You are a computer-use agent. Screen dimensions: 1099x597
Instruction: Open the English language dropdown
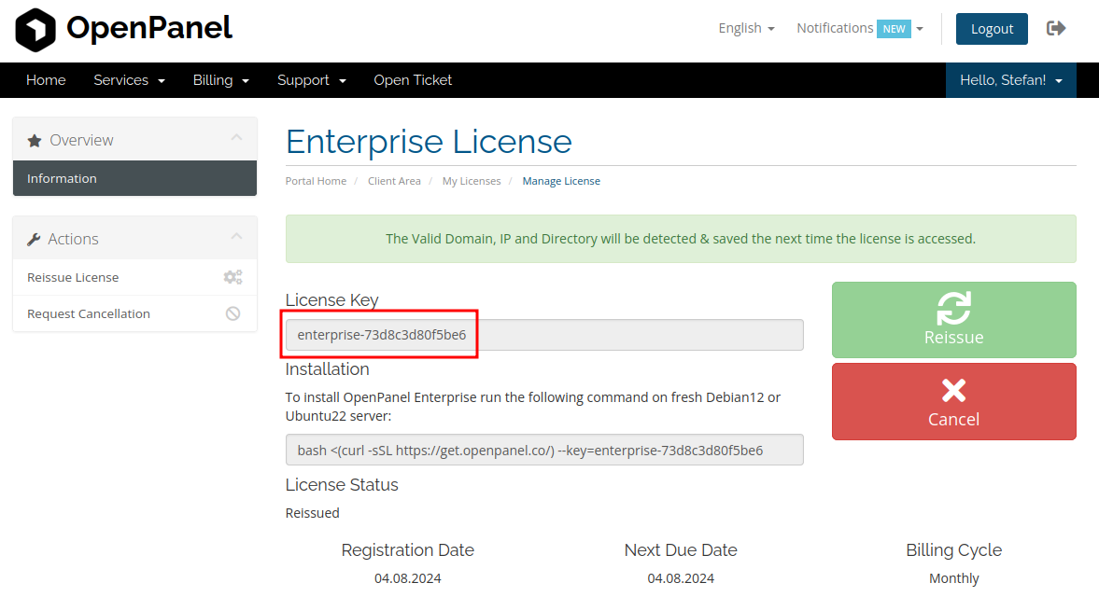[x=745, y=28]
